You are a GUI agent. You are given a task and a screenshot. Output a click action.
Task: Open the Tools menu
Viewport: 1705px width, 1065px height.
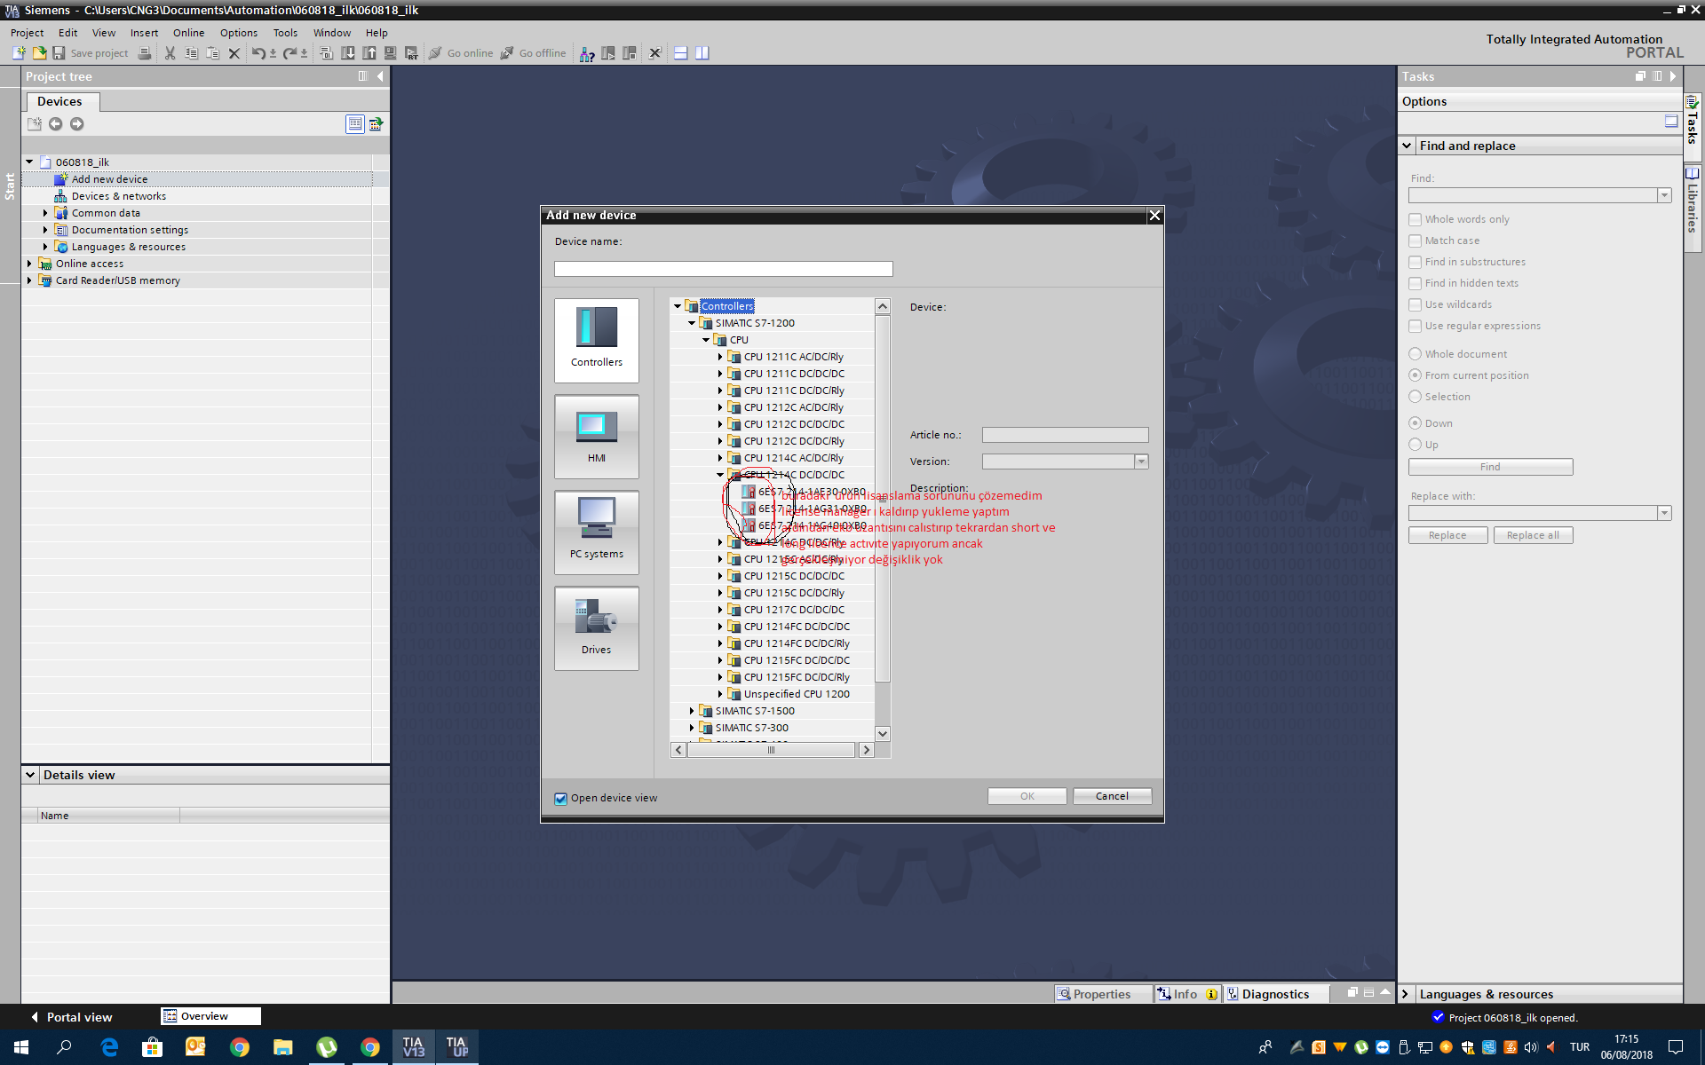click(285, 33)
